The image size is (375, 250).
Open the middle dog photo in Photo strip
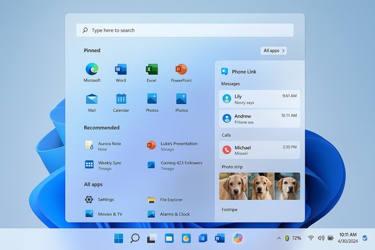click(261, 186)
